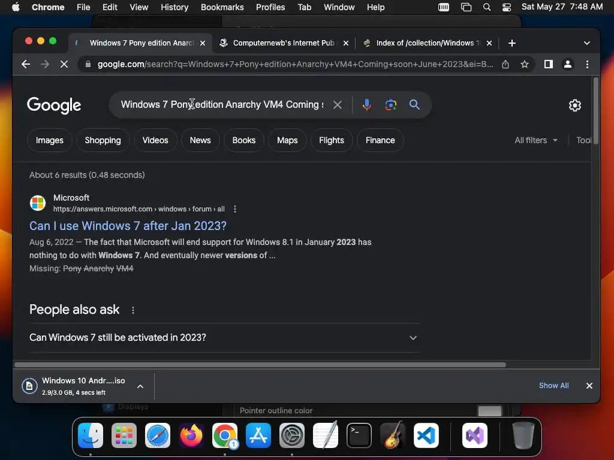Filter results by Maps
Image resolution: width=614 pixels, height=460 pixels.
click(x=287, y=140)
